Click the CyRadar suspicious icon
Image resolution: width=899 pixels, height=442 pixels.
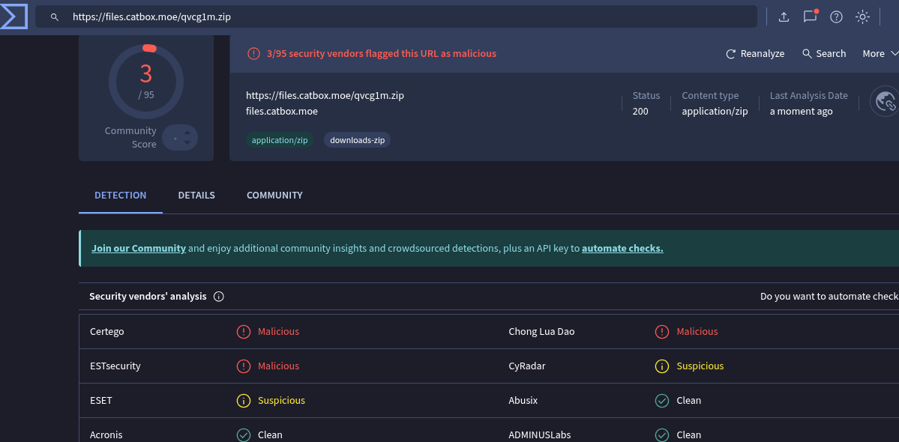[662, 366]
